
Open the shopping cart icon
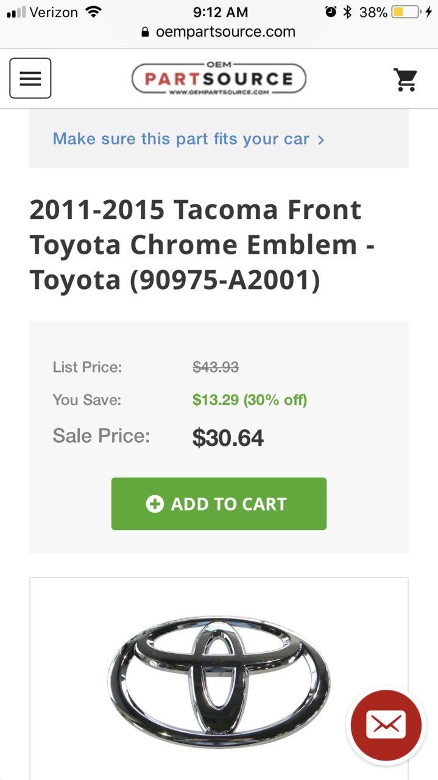[406, 79]
